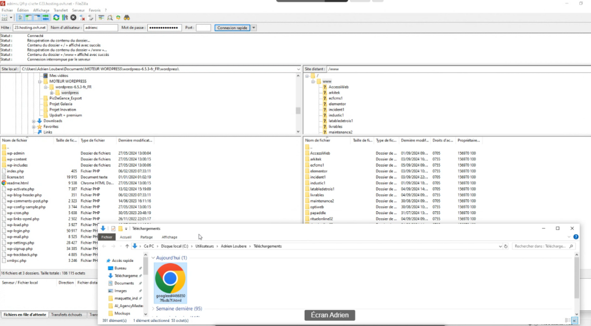The height and width of the screenshot is (326, 591).
Task: Click the disconnect from server icon
Action: tap(82, 18)
